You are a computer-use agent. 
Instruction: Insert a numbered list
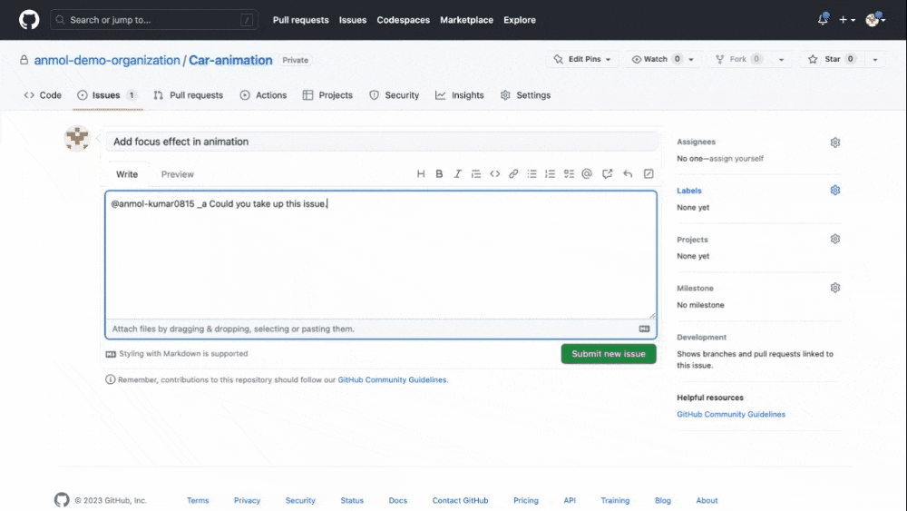pos(551,173)
